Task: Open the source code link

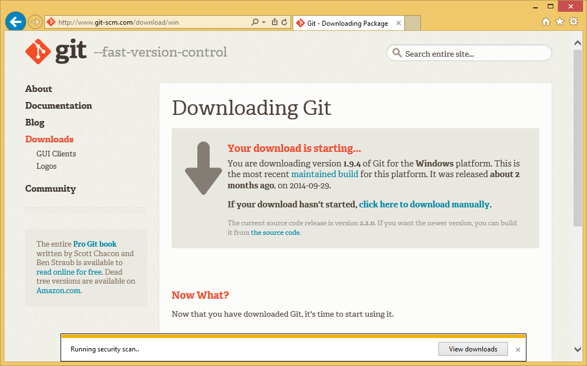Action: pyautogui.click(x=275, y=233)
